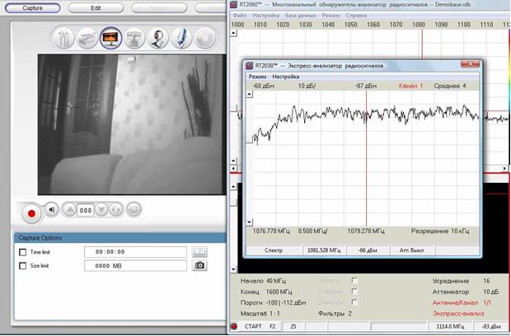This screenshot has height=336, width=511.
Task: Open the Файл menu in RT2060 window
Action: pos(240,16)
